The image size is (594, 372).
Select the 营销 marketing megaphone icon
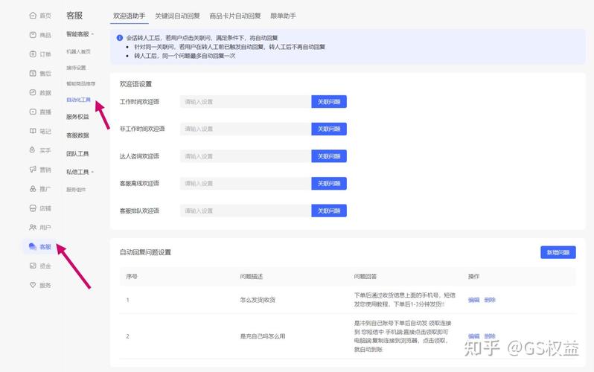33,170
